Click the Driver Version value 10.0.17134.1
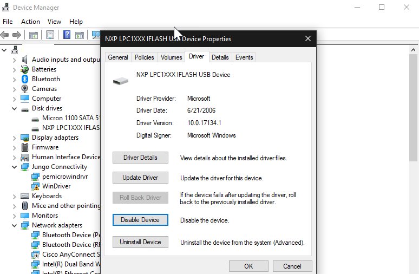The height and width of the screenshot is (274, 419). click(x=204, y=123)
